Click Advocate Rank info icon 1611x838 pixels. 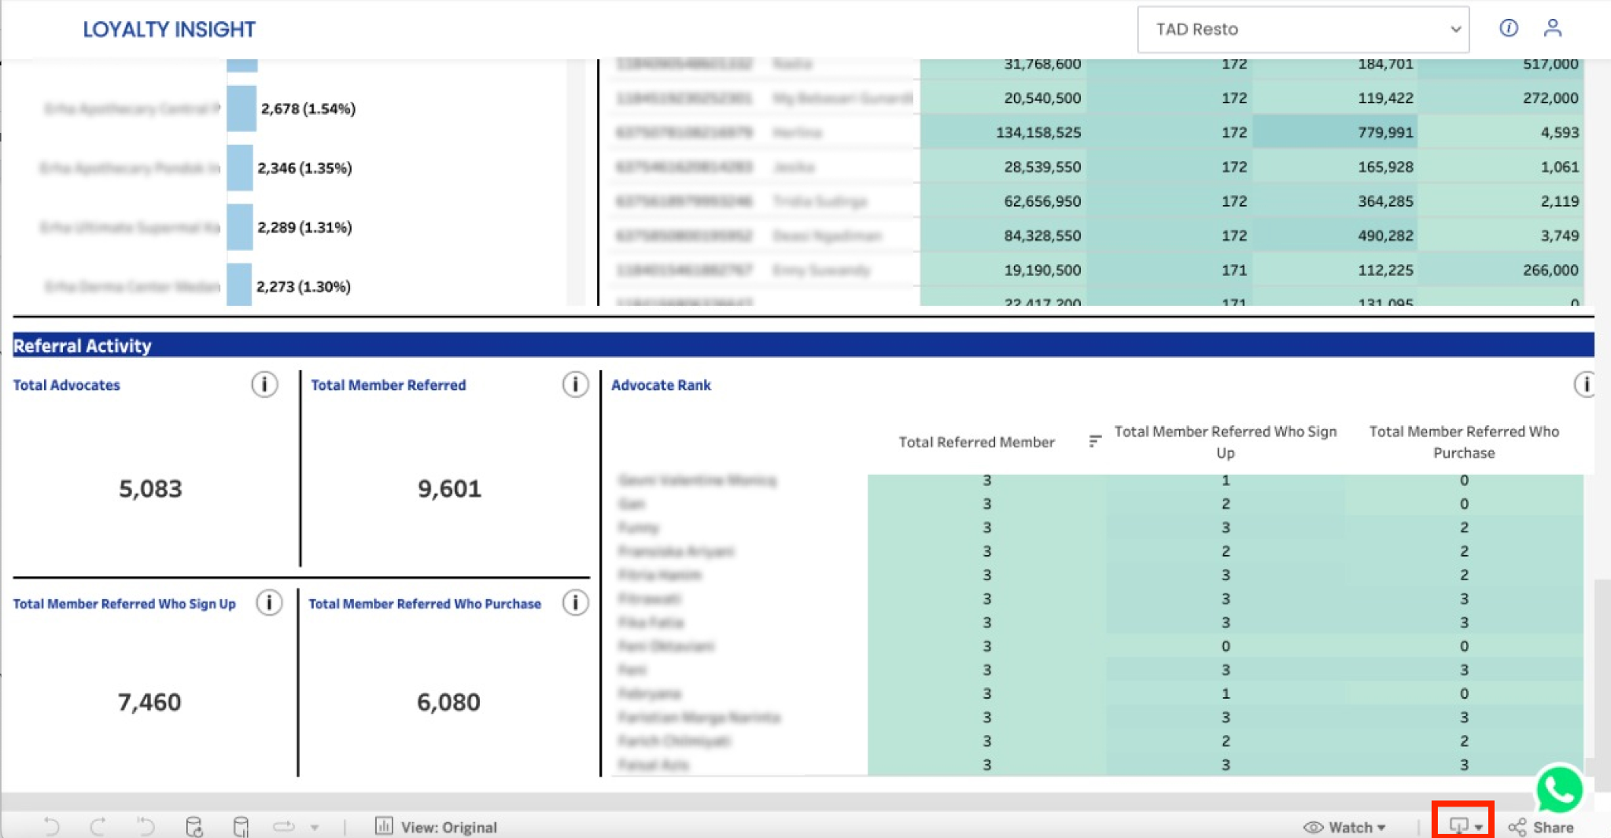pyautogui.click(x=1584, y=384)
